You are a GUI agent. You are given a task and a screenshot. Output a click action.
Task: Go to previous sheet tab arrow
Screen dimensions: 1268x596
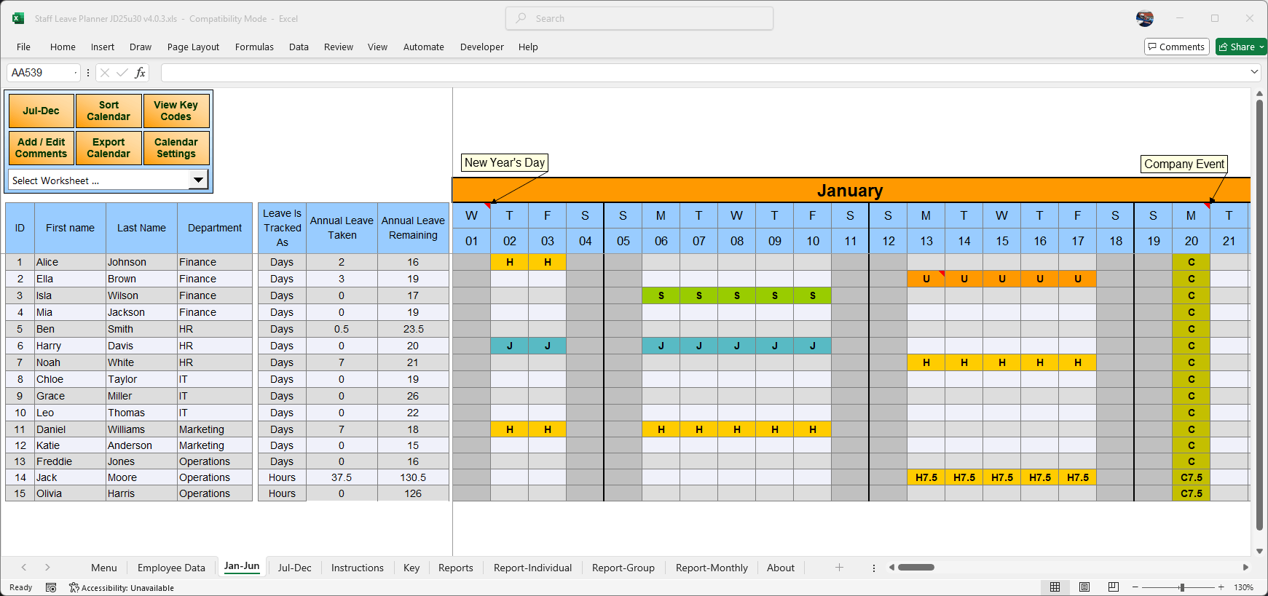(24, 568)
